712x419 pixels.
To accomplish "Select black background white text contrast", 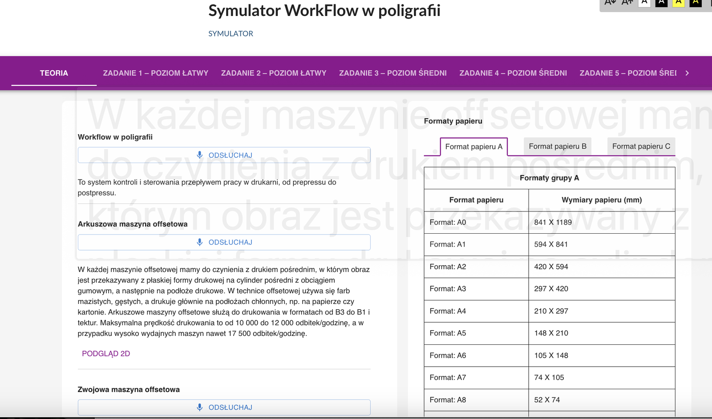I will coord(661,3).
